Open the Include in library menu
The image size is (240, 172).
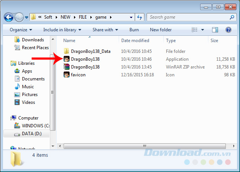point(62,30)
